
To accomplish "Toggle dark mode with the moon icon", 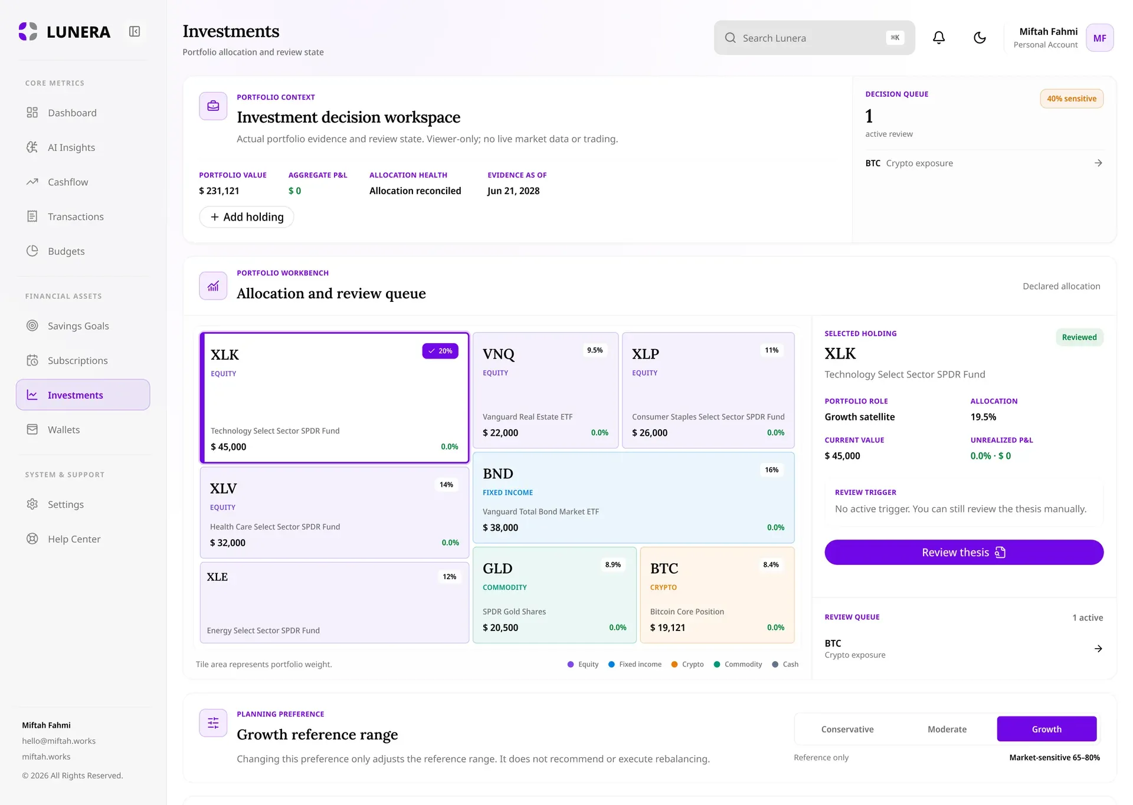I will pyautogui.click(x=980, y=38).
